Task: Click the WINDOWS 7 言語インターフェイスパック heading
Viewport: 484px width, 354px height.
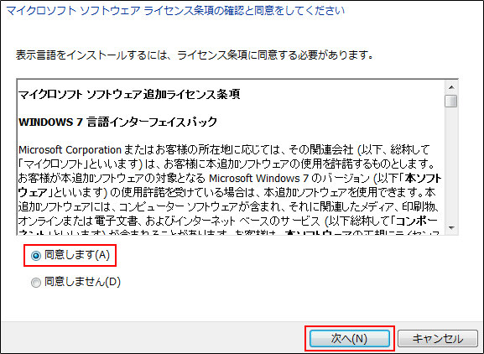Action: (117, 122)
